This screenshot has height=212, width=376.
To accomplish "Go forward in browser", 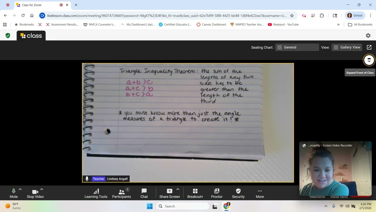I will [14, 16].
